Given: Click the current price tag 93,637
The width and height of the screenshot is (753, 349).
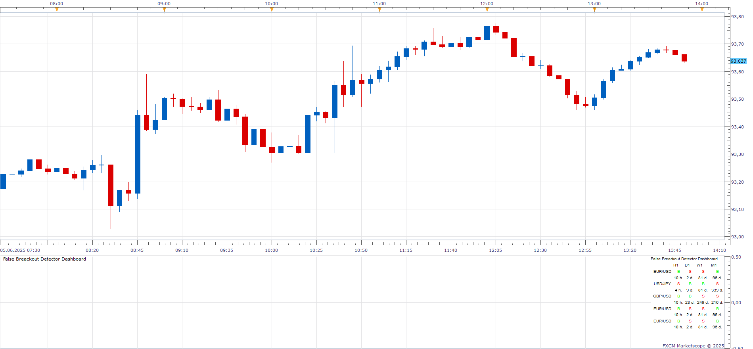Looking at the screenshot, I should [738, 61].
